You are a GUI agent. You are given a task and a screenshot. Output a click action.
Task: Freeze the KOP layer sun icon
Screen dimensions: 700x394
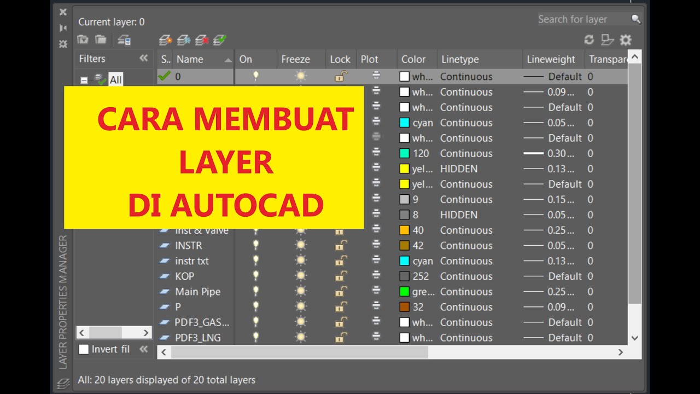click(301, 276)
